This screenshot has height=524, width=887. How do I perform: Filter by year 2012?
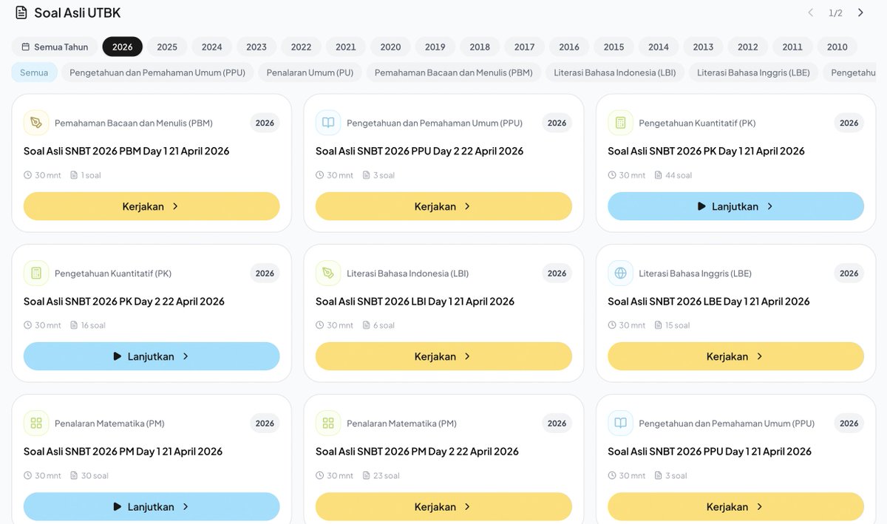(x=748, y=47)
